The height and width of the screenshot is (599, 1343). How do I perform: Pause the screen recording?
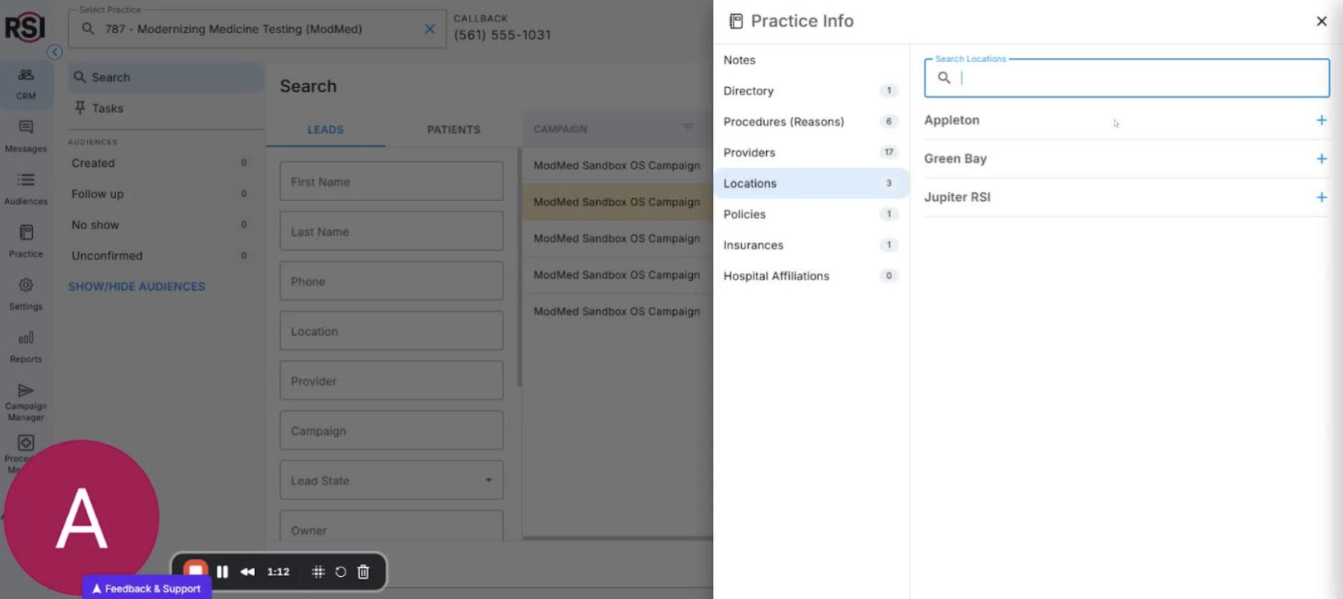pyautogui.click(x=223, y=572)
